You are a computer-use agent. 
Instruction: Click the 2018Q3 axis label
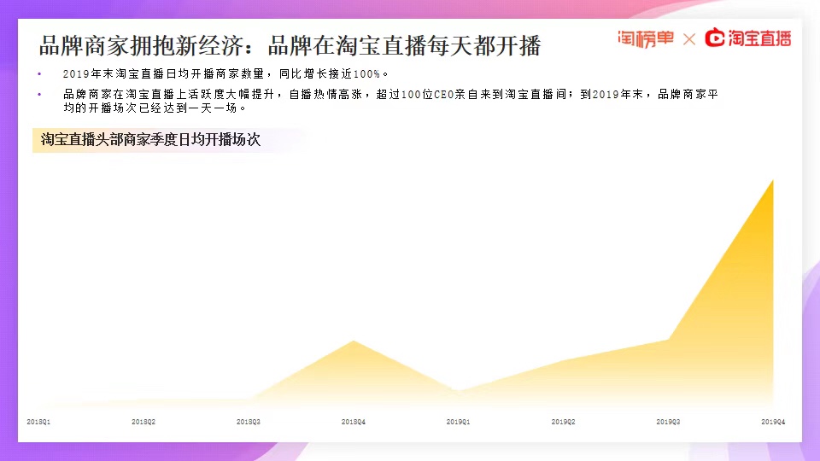tap(249, 422)
